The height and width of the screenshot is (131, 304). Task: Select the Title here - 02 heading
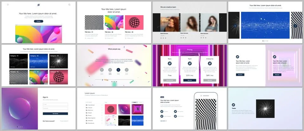[109, 32]
